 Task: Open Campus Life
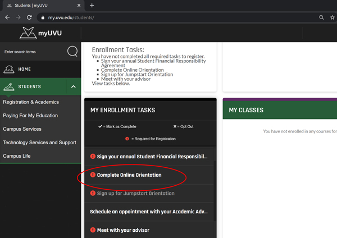[x=17, y=156]
